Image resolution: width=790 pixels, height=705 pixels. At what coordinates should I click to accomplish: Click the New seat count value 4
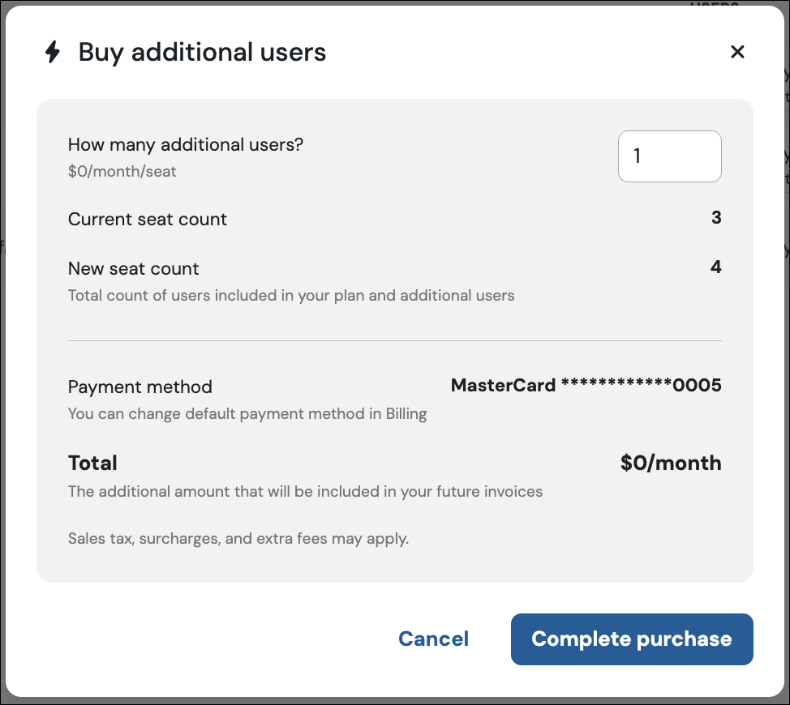[715, 268]
